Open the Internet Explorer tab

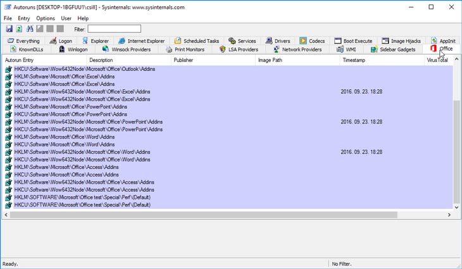pyautogui.click(x=141, y=41)
